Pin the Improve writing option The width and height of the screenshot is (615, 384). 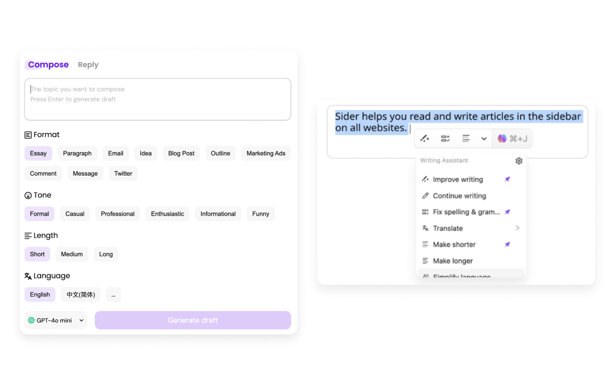[x=507, y=179]
